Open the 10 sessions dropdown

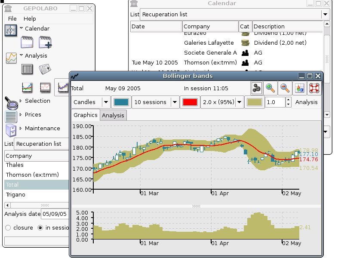click(x=175, y=102)
